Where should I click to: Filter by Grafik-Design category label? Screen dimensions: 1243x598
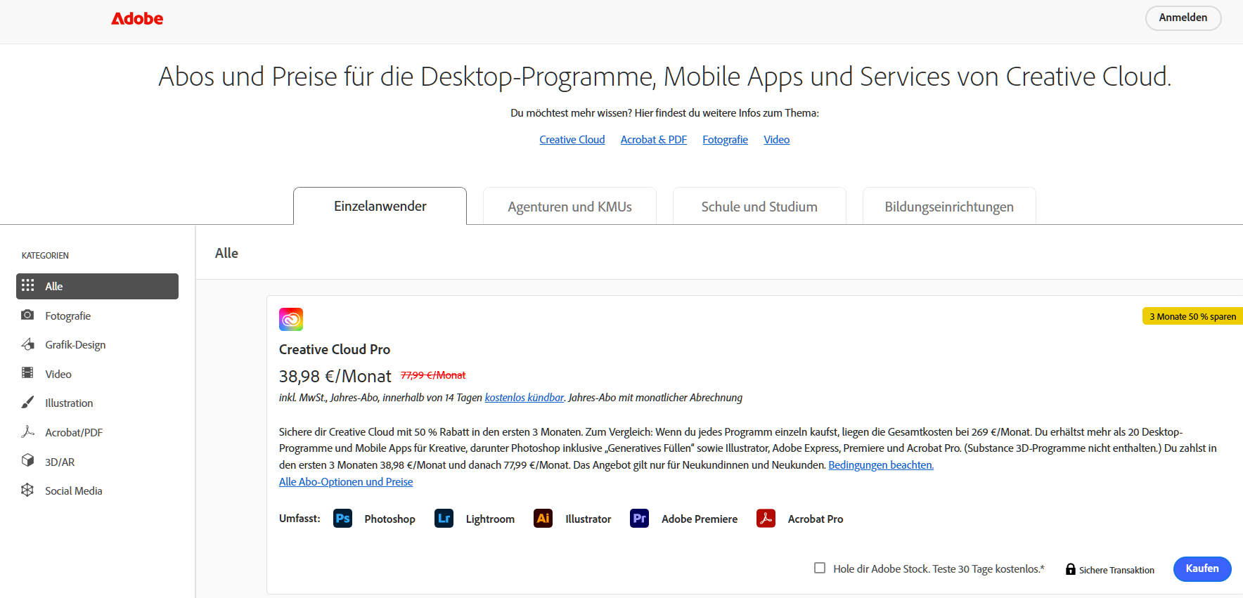click(x=75, y=345)
